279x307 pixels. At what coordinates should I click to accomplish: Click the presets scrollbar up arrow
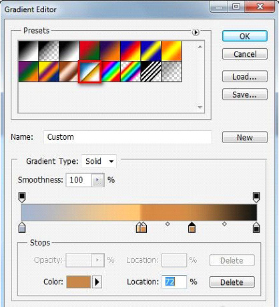click(200, 47)
